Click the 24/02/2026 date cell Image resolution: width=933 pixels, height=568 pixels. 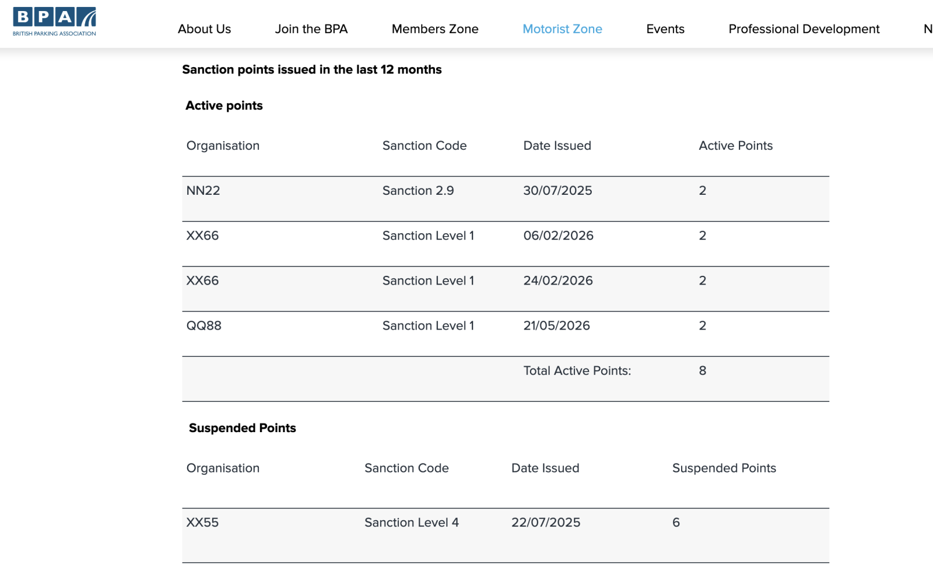point(558,281)
